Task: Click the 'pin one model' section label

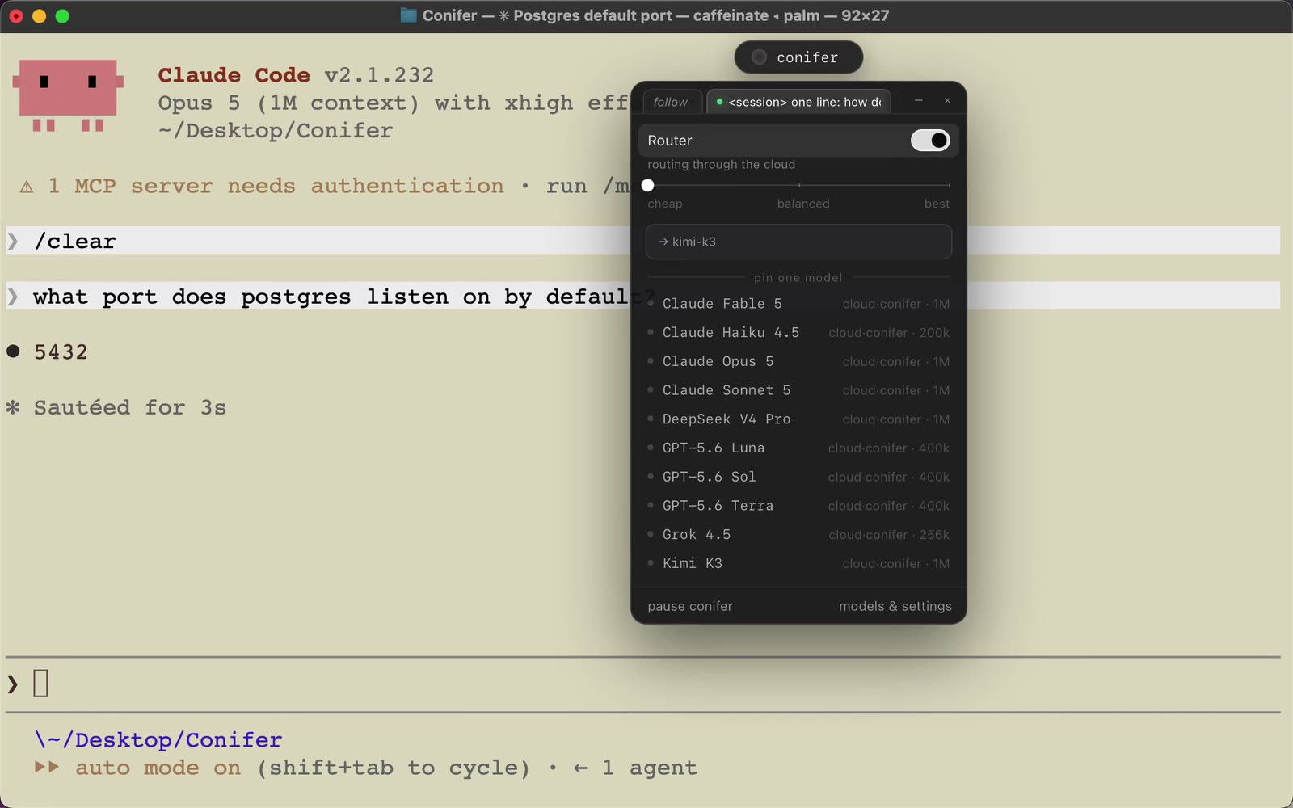Action: [x=798, y=278]
